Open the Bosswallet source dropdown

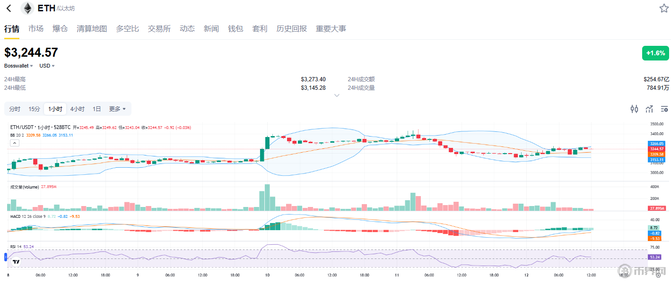click(19, 66)
